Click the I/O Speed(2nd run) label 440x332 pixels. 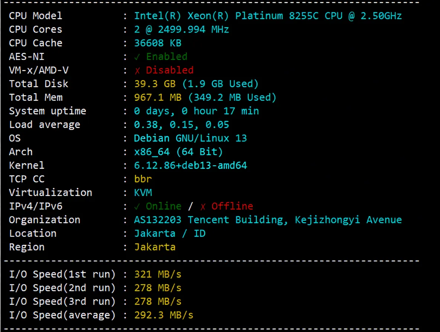62,288
